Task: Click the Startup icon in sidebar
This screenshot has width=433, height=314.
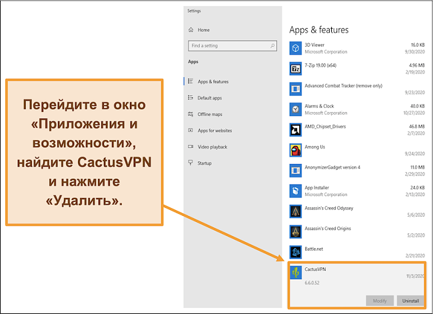Action: (191, 163)
